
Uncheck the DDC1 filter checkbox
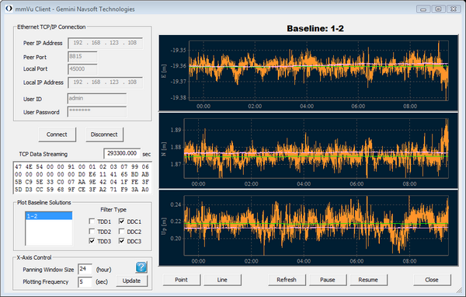click(x=121, y=221)
